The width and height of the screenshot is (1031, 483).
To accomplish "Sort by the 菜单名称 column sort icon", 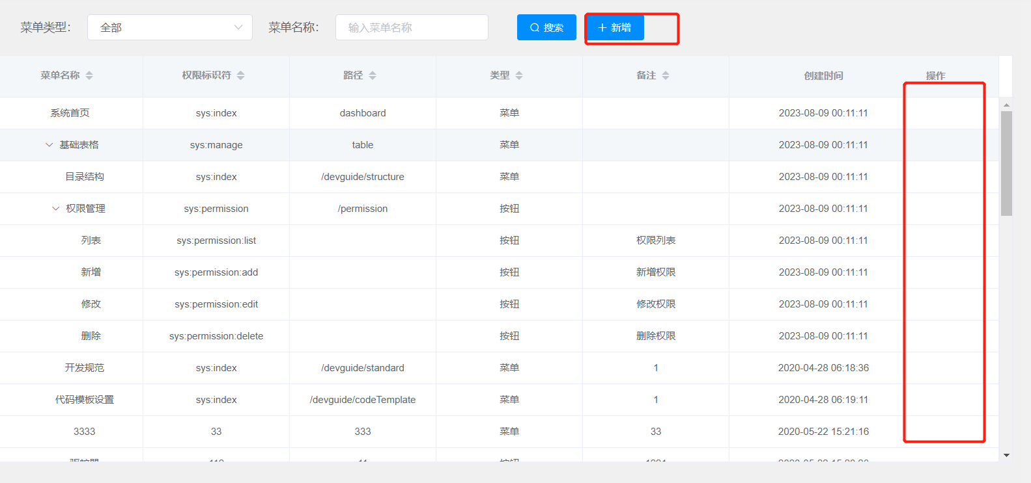I will [89, 75].
